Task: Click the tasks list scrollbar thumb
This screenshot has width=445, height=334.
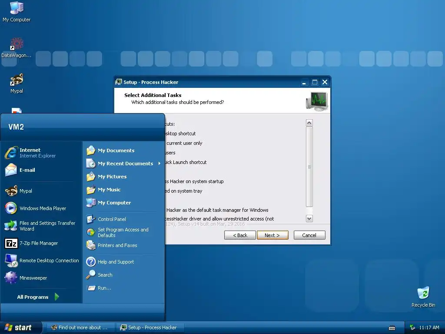Action: point(309,167)
